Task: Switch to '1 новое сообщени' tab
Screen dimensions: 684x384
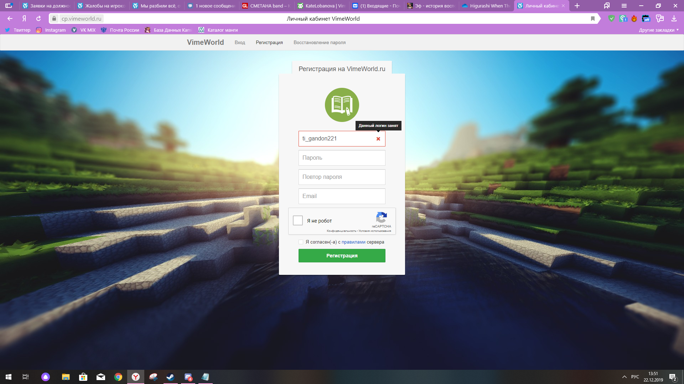Action: tap(212, 6)
